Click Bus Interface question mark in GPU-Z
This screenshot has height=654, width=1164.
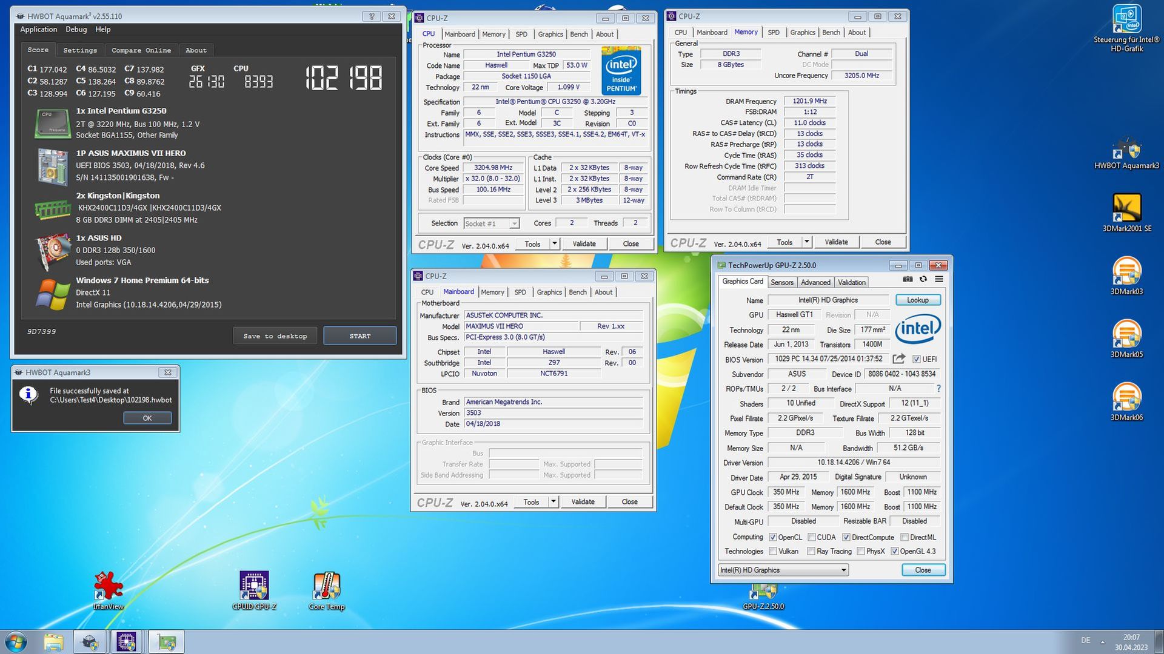938,388
